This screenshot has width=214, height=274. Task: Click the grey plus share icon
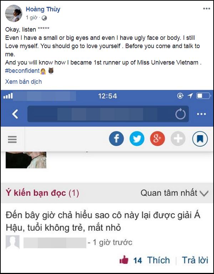pyautogui.click(x=178, y=139)
